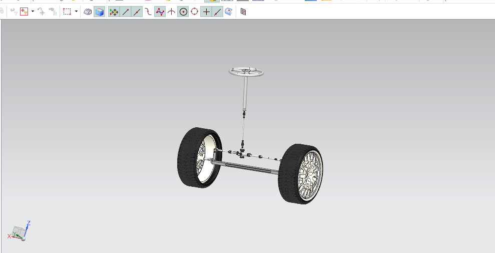This screenshot has width=495, height=253.
Task: Click the rectangle selection mode icon
Action: click(x=67, y=12)
